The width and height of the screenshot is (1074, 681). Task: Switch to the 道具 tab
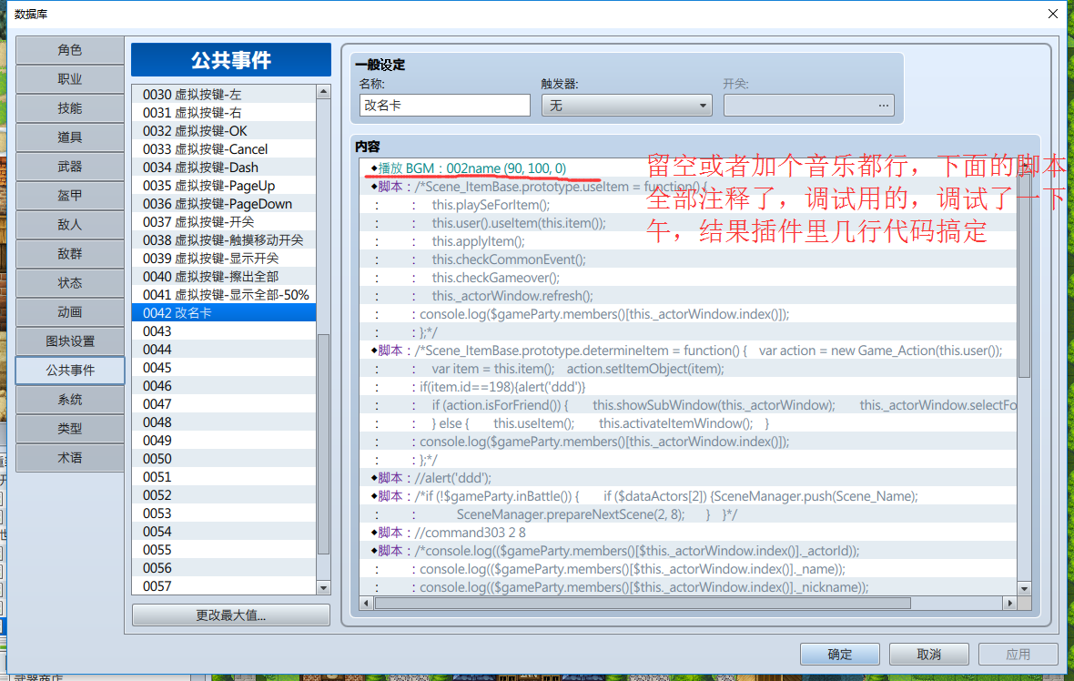[70, 137]
